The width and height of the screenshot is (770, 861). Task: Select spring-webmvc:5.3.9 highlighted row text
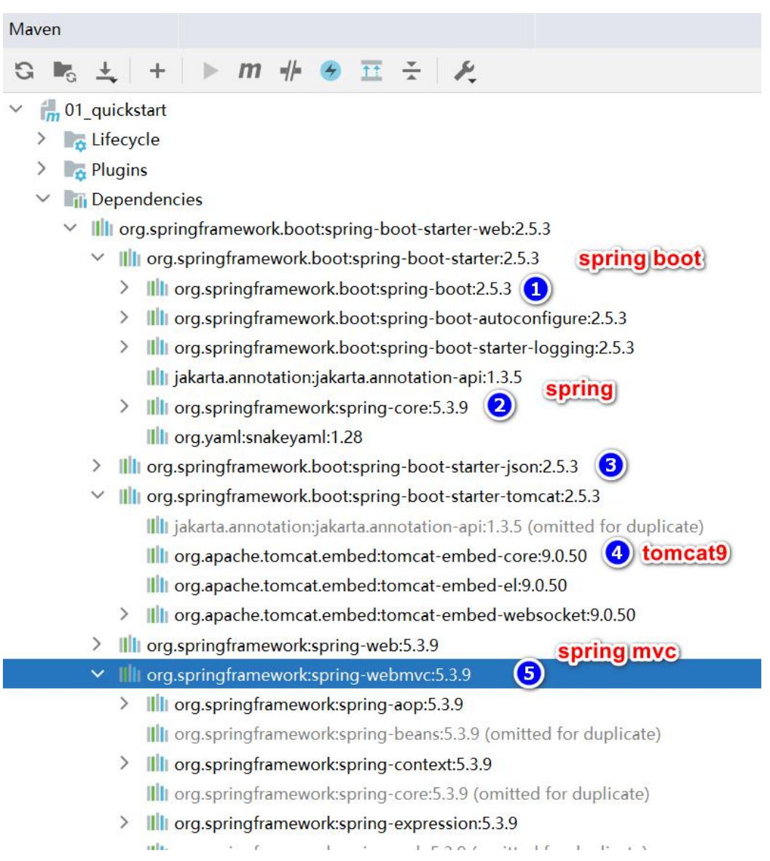[309, 675]
